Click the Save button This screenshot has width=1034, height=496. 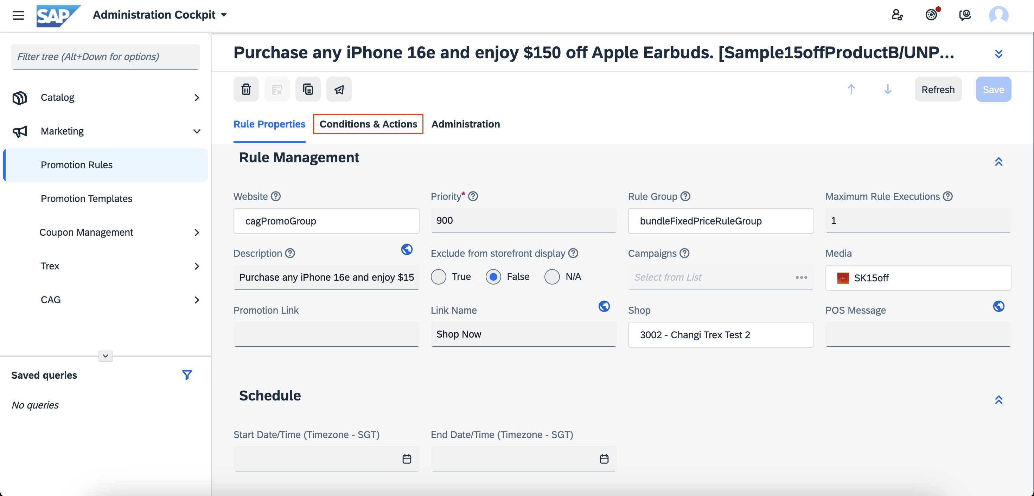tap(994, 89)
